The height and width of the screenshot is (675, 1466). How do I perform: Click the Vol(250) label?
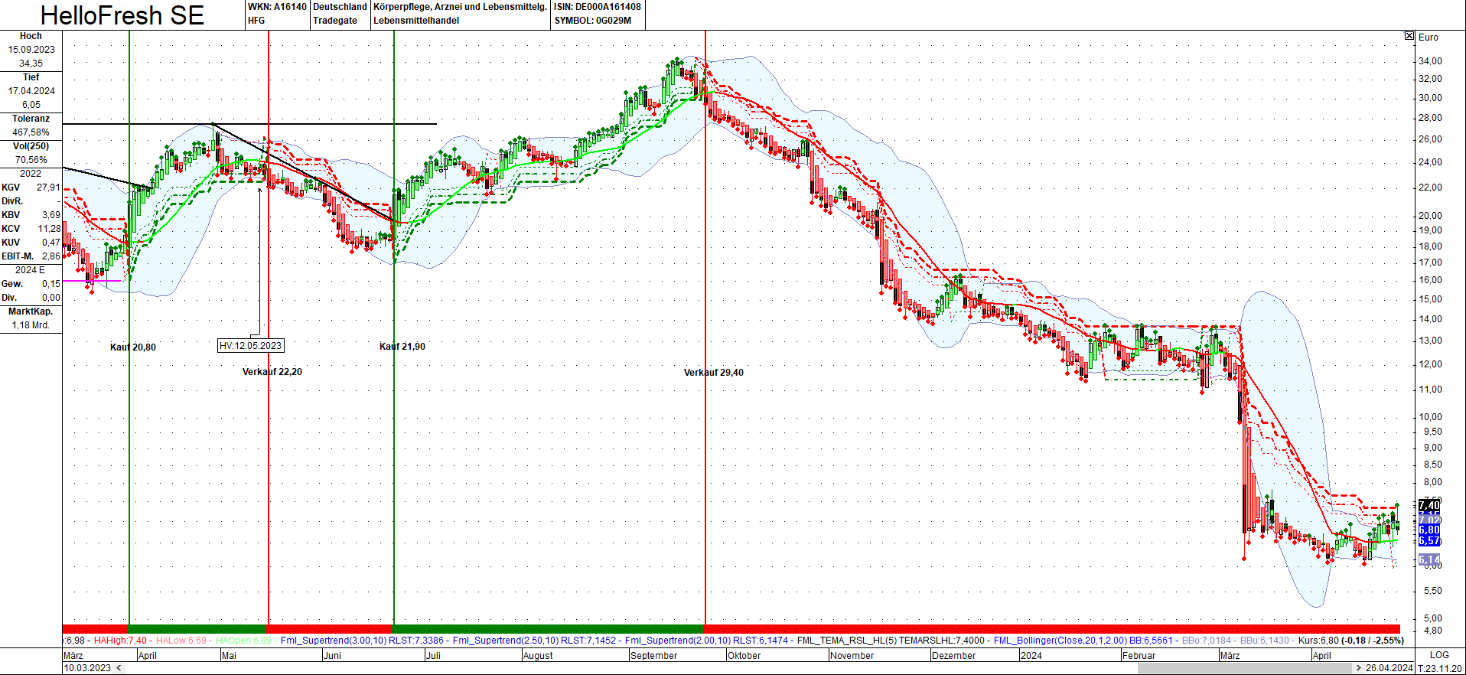[31, 146]
